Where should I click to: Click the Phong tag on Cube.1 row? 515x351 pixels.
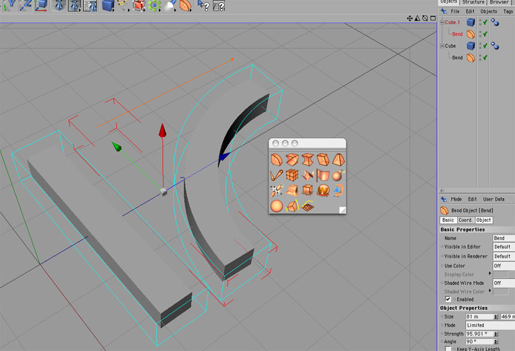tap(495, 22)
